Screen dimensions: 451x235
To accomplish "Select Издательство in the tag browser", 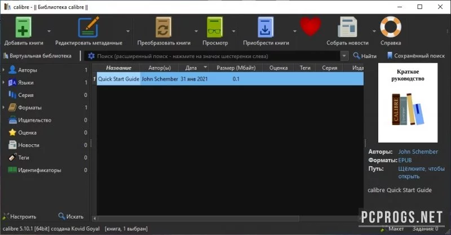I will 34,120.
